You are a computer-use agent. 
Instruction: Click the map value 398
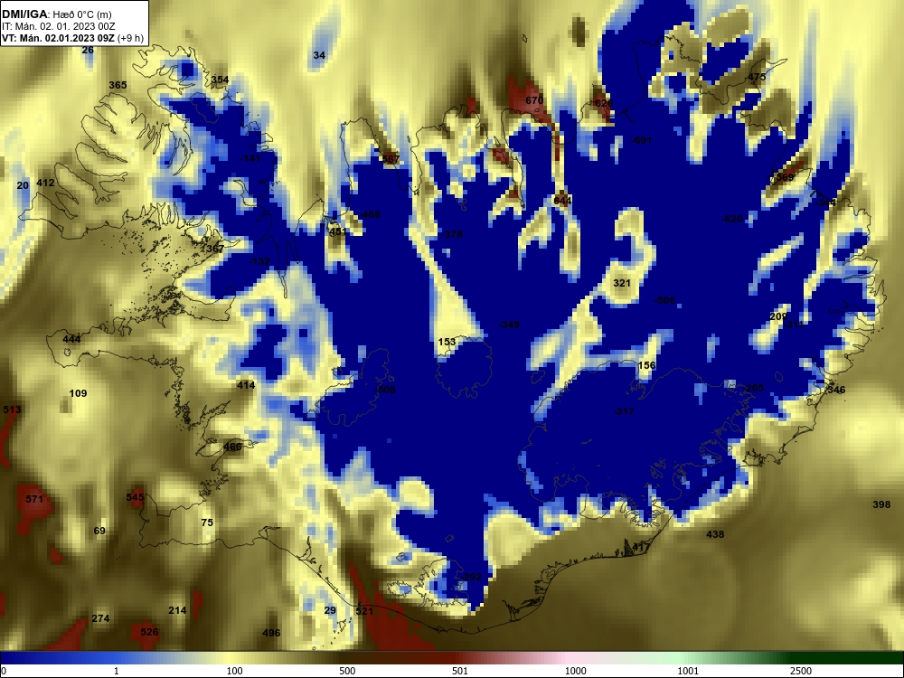pyautogui.click(x=880, y=504)
